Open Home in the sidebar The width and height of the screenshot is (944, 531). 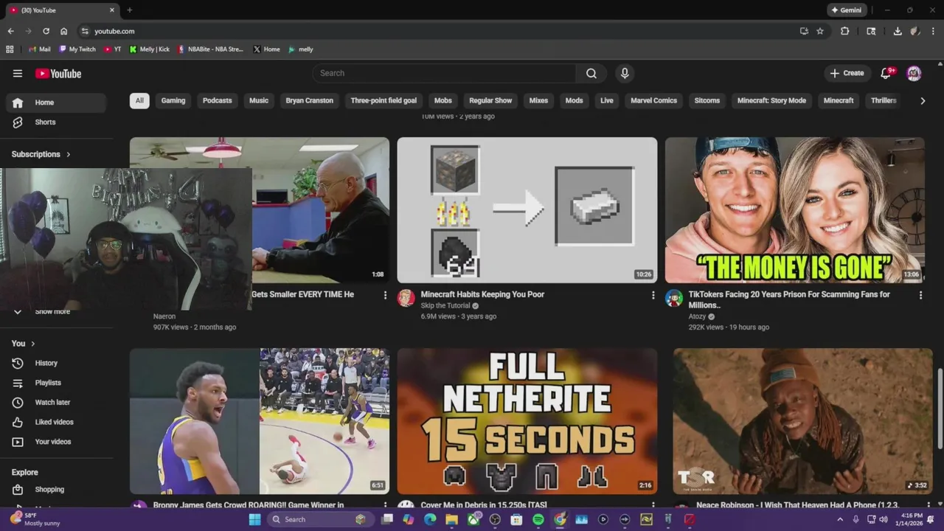[56, 103]
